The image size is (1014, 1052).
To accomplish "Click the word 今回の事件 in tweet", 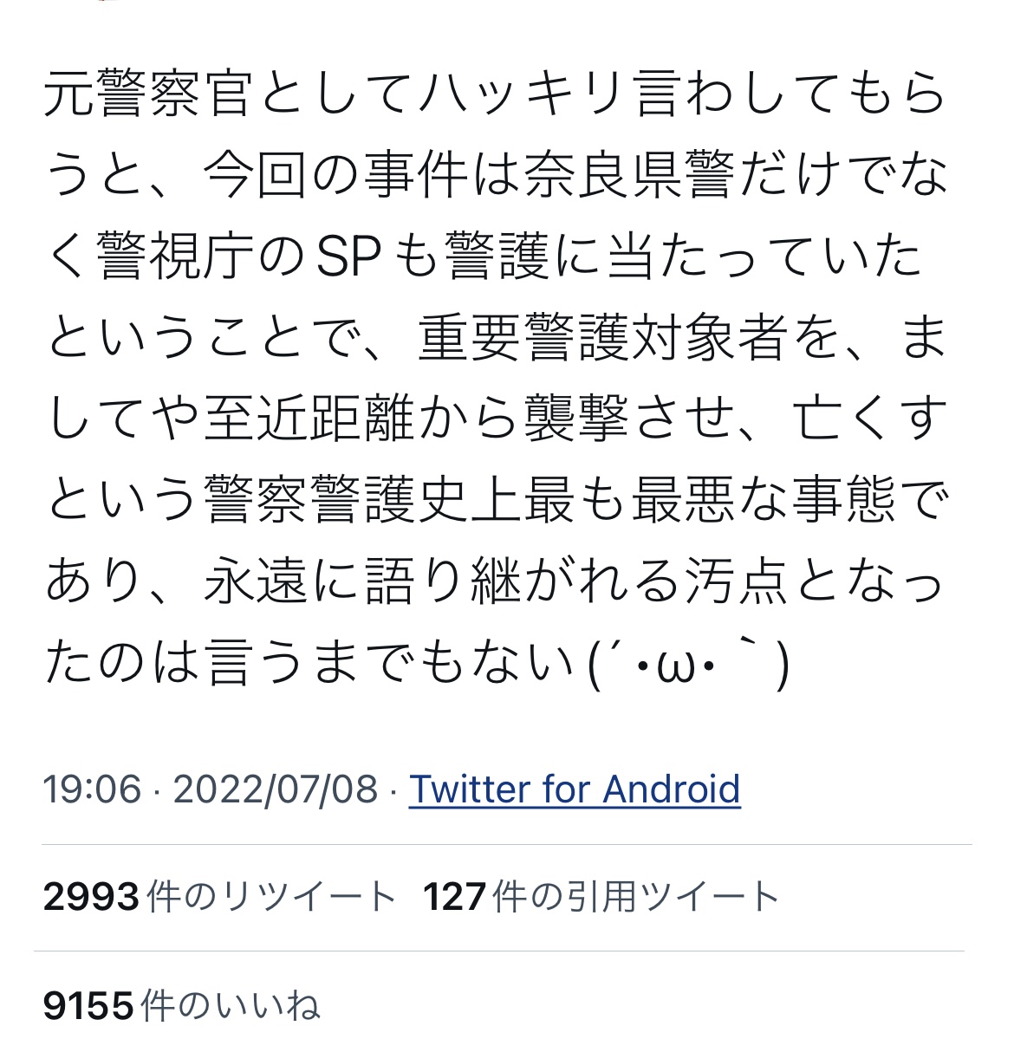I will pyautogui.click(x=335, y=175).
